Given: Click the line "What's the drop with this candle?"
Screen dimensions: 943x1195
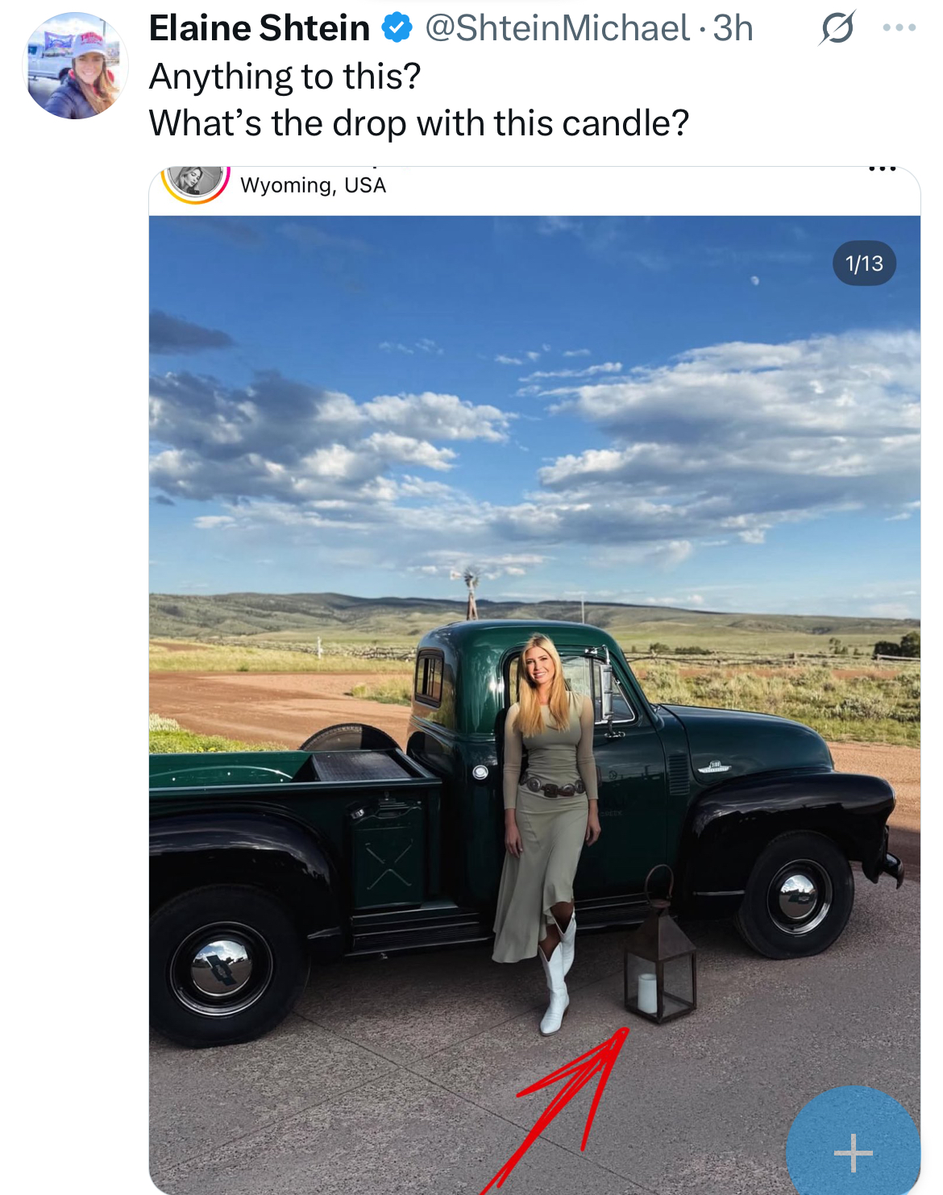Looking at the screenshot, I should tap(419, 123).
